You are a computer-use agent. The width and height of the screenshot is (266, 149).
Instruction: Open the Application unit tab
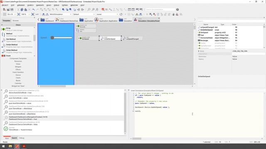coord(86,20)
